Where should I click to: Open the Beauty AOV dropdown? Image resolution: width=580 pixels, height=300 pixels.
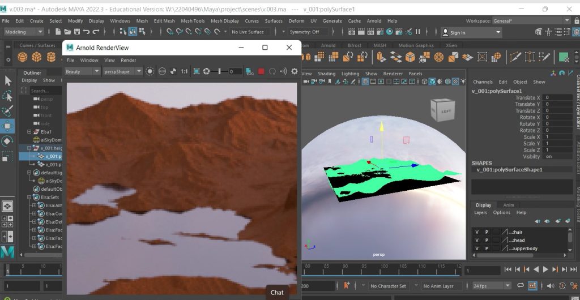82,71
